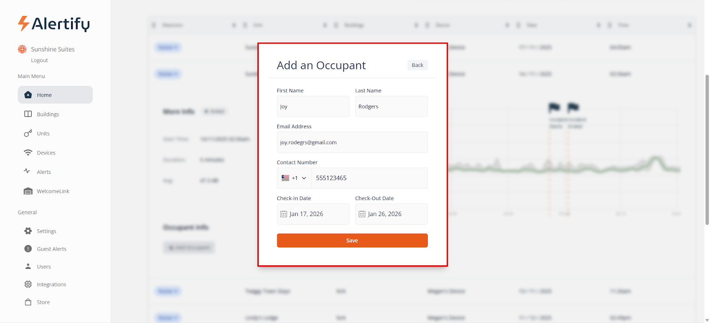This screenshot has width=710, height=323.
Task: Click the Email Address input field
Action: tap(352, 142)
